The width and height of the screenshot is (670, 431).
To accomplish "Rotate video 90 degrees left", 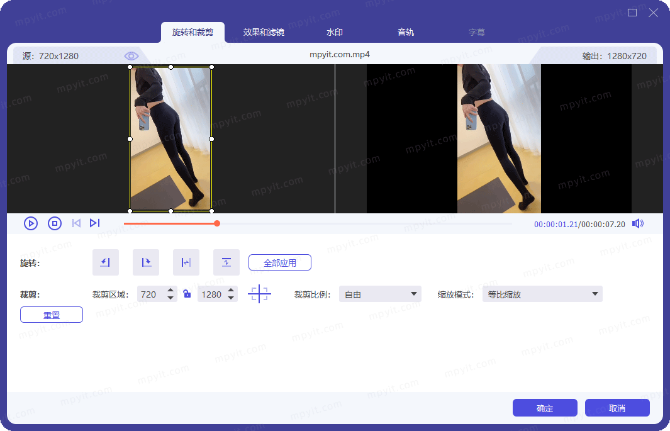I will (106, 262).
